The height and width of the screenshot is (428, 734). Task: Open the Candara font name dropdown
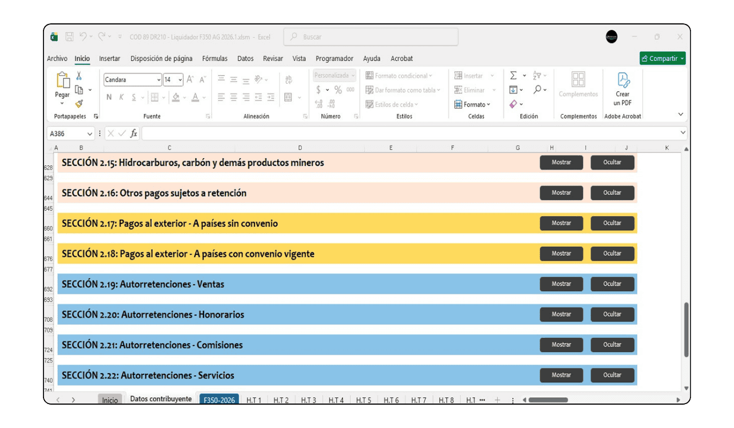159,80
